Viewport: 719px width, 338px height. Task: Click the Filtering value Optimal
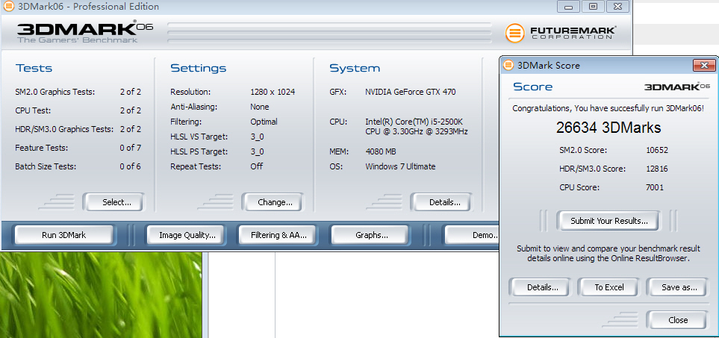coord(264,122)
